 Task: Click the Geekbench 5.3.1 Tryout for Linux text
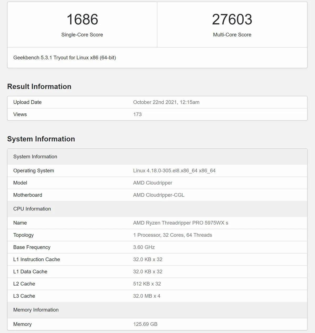point(65,58)
